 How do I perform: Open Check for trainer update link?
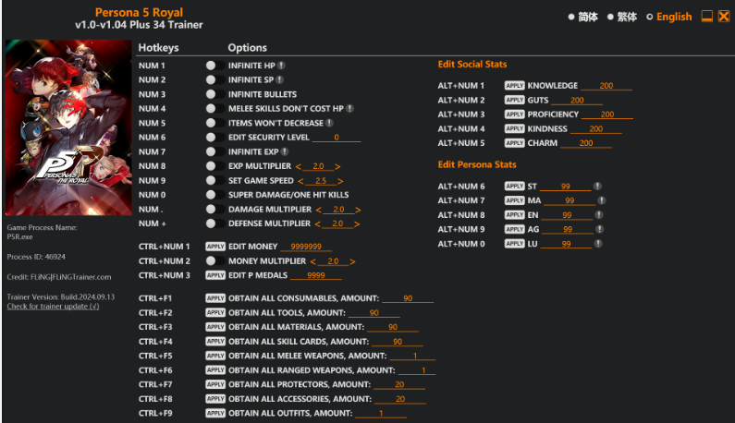tap(53, 306)
